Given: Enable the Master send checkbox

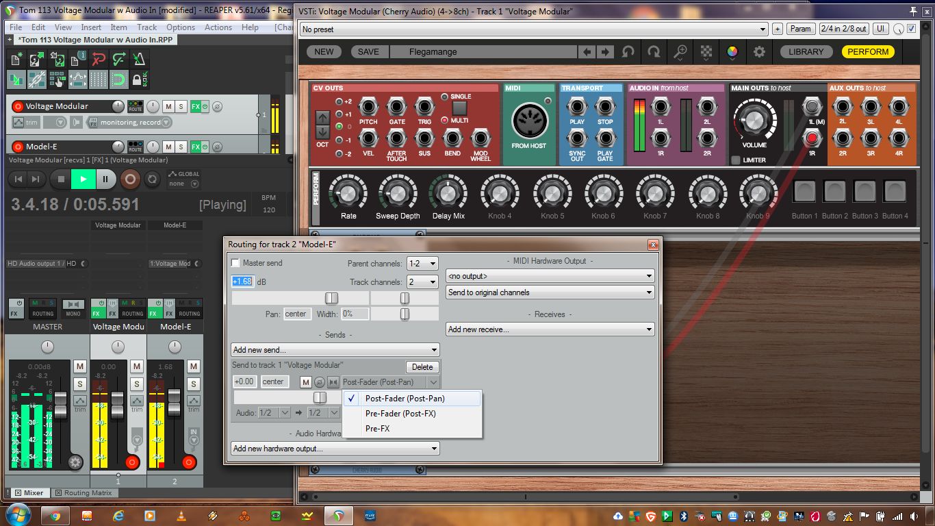Looking at the screenshot, I should (x=235, y=263).
